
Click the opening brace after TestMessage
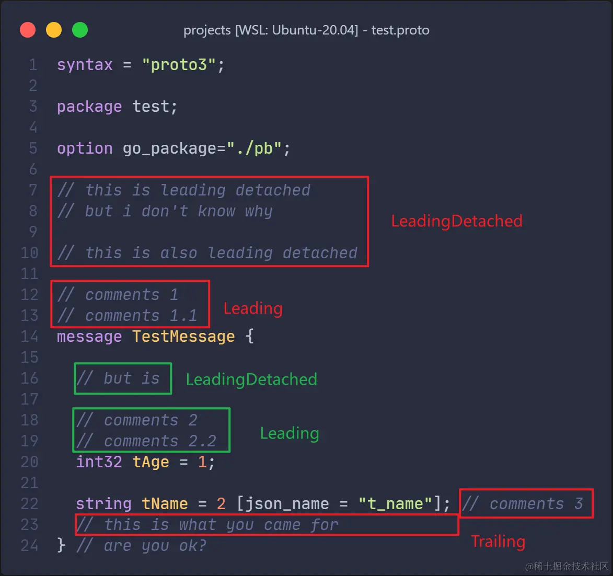[250, 337]
